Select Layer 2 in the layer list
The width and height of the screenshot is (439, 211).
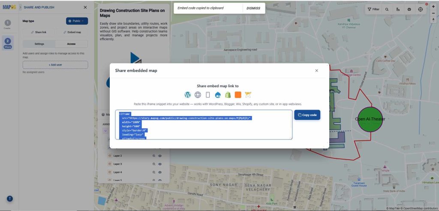click(117, 156)
